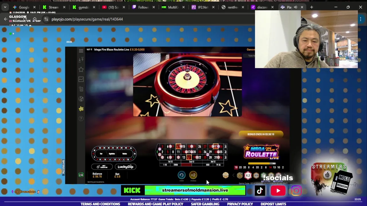Image resolution: width=367 pixels, height=206 pixels.
Task: Click the yellow splash promo icon in sidebar
Action: point(81,109)
